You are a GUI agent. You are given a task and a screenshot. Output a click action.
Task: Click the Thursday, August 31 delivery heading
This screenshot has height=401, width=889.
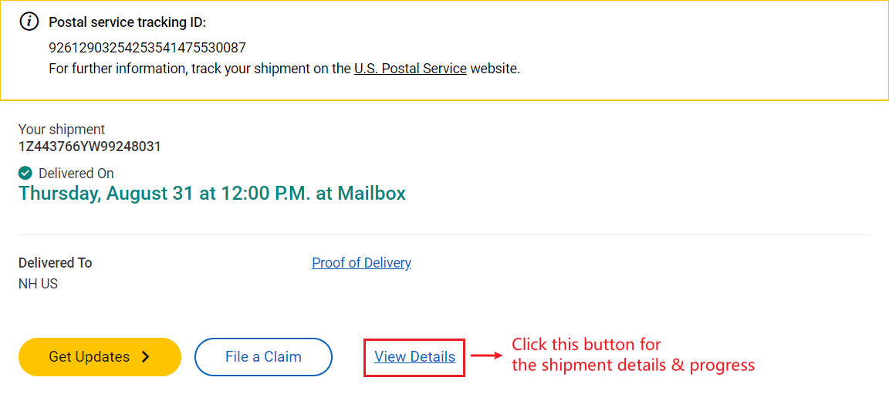212,194
